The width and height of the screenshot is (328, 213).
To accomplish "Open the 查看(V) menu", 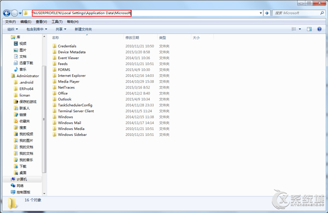I will [x=41, y=22].
